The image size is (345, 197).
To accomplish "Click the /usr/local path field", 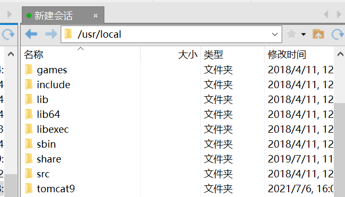I will (x=171, y=35).
